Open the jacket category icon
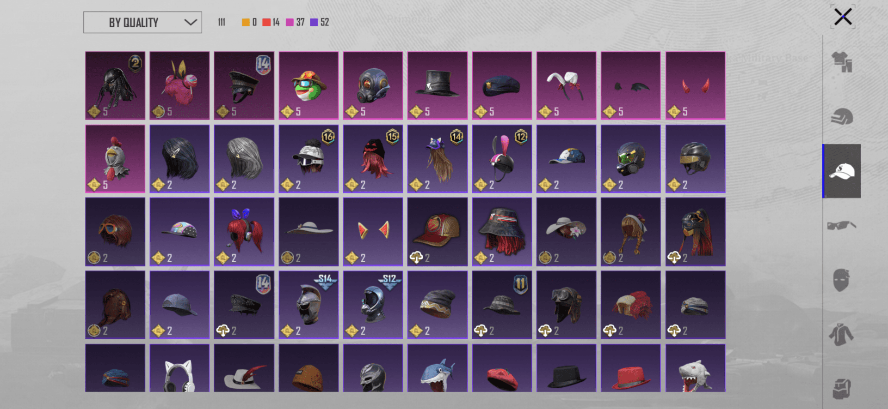 pos(842,334)
